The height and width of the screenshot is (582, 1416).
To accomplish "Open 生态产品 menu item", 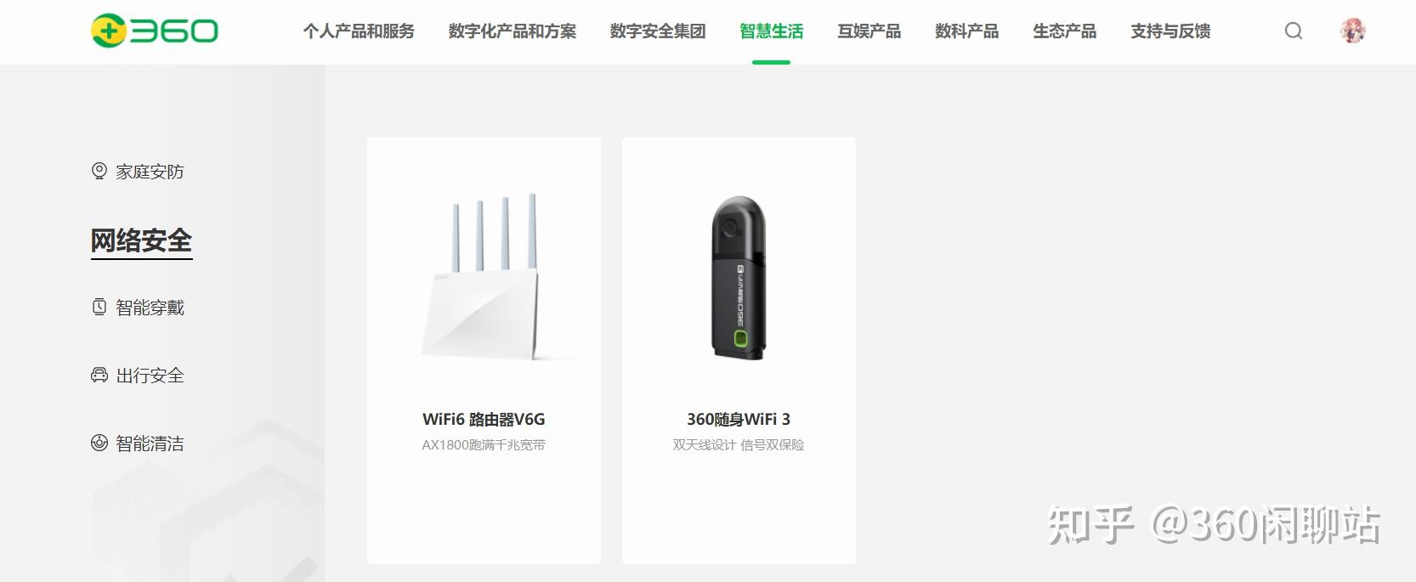I will [1064, 31].
